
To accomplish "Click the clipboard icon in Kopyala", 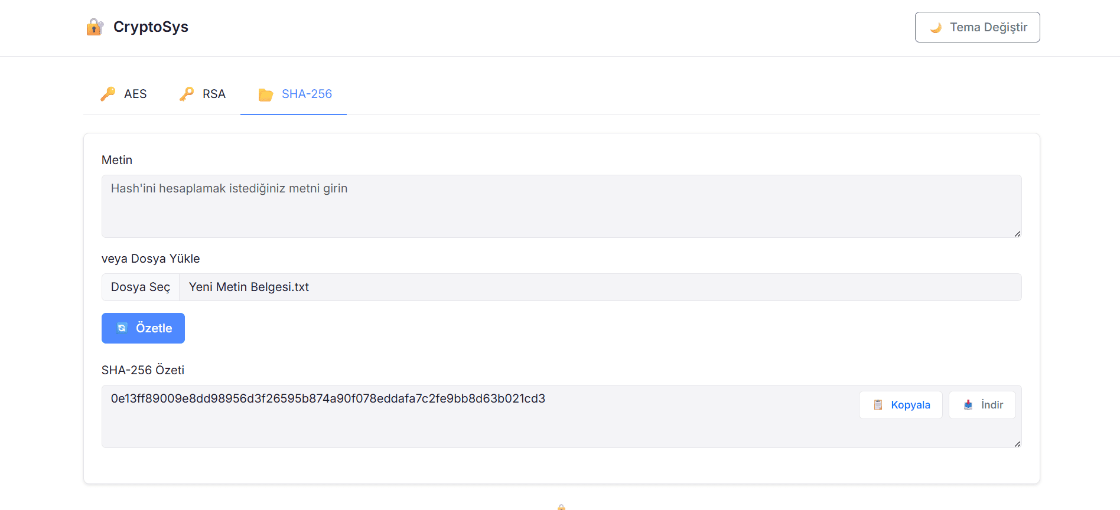I will click(x=878, y=405).
